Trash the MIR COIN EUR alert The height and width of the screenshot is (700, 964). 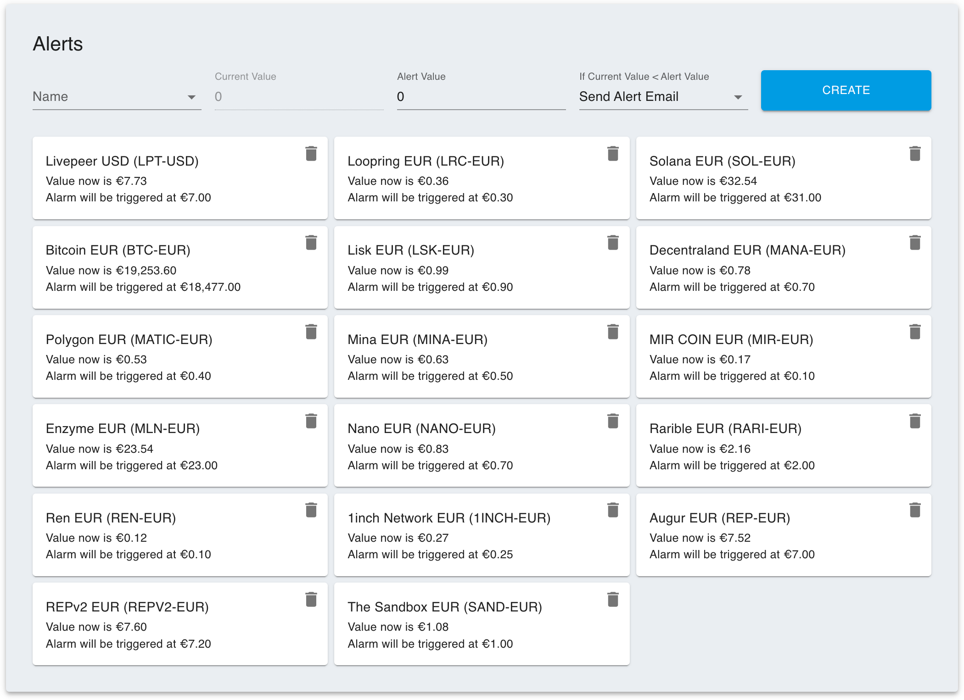[915, 332]
